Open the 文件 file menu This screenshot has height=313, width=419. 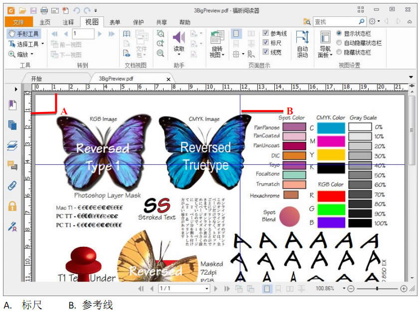pos(18,22)
